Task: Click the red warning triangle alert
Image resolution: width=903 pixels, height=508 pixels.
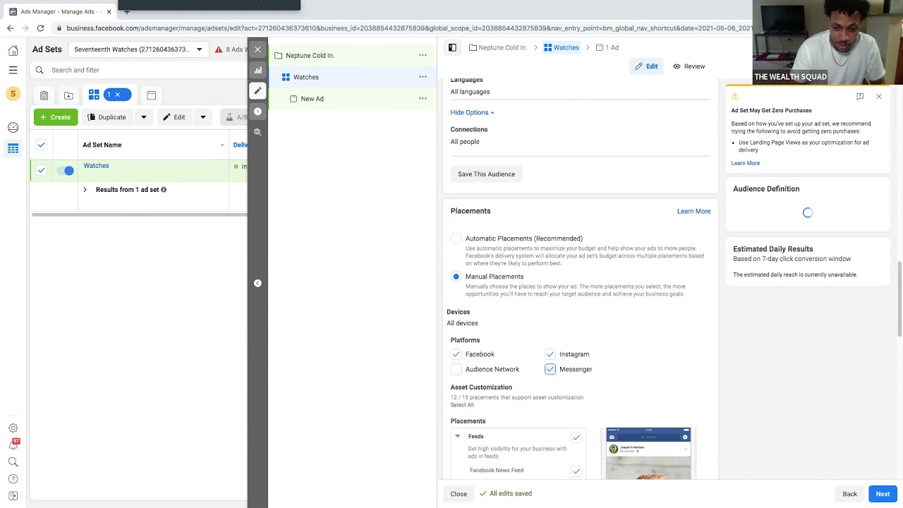Action: pyautogui.click(x=219, y=49)
